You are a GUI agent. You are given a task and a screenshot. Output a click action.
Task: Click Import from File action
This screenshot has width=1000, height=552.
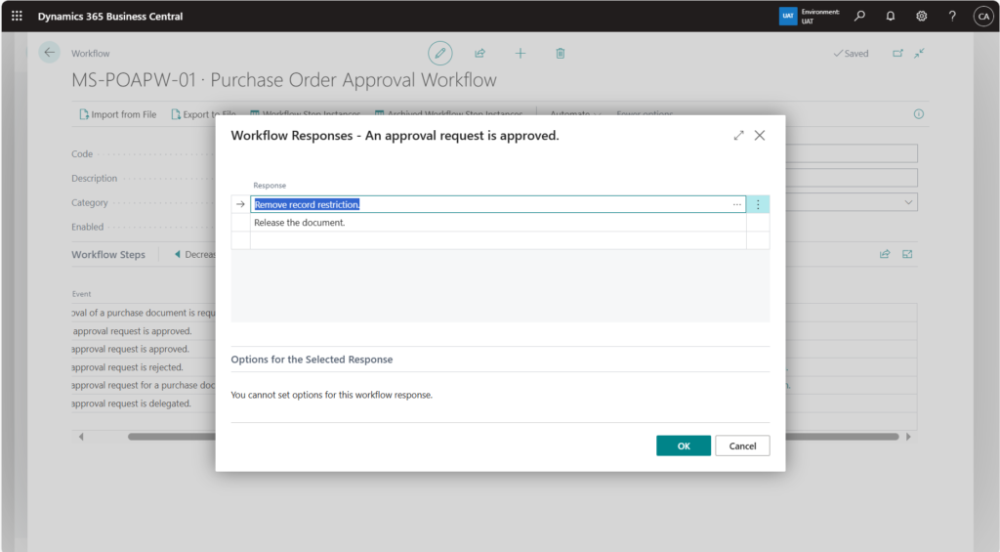tap(118, 114)
